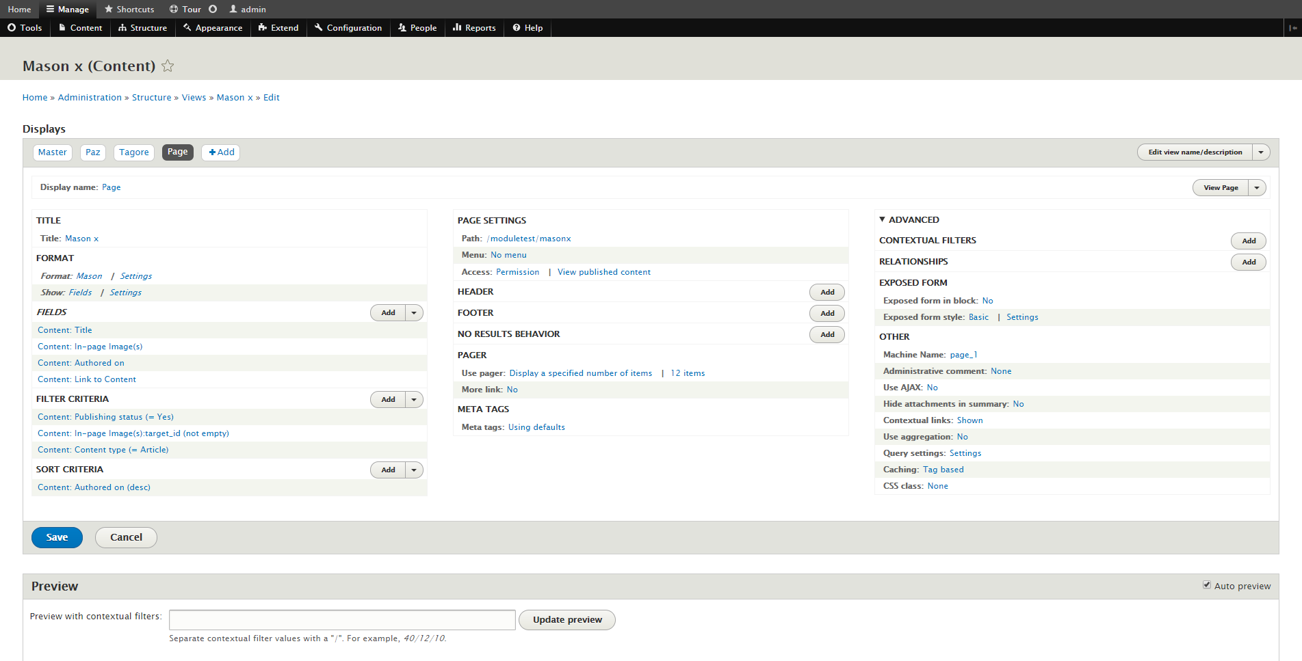The height and width of the screenshot is (661, 1302).
Task: Click the contextual filters preview text field
Action: coord(342,620)
